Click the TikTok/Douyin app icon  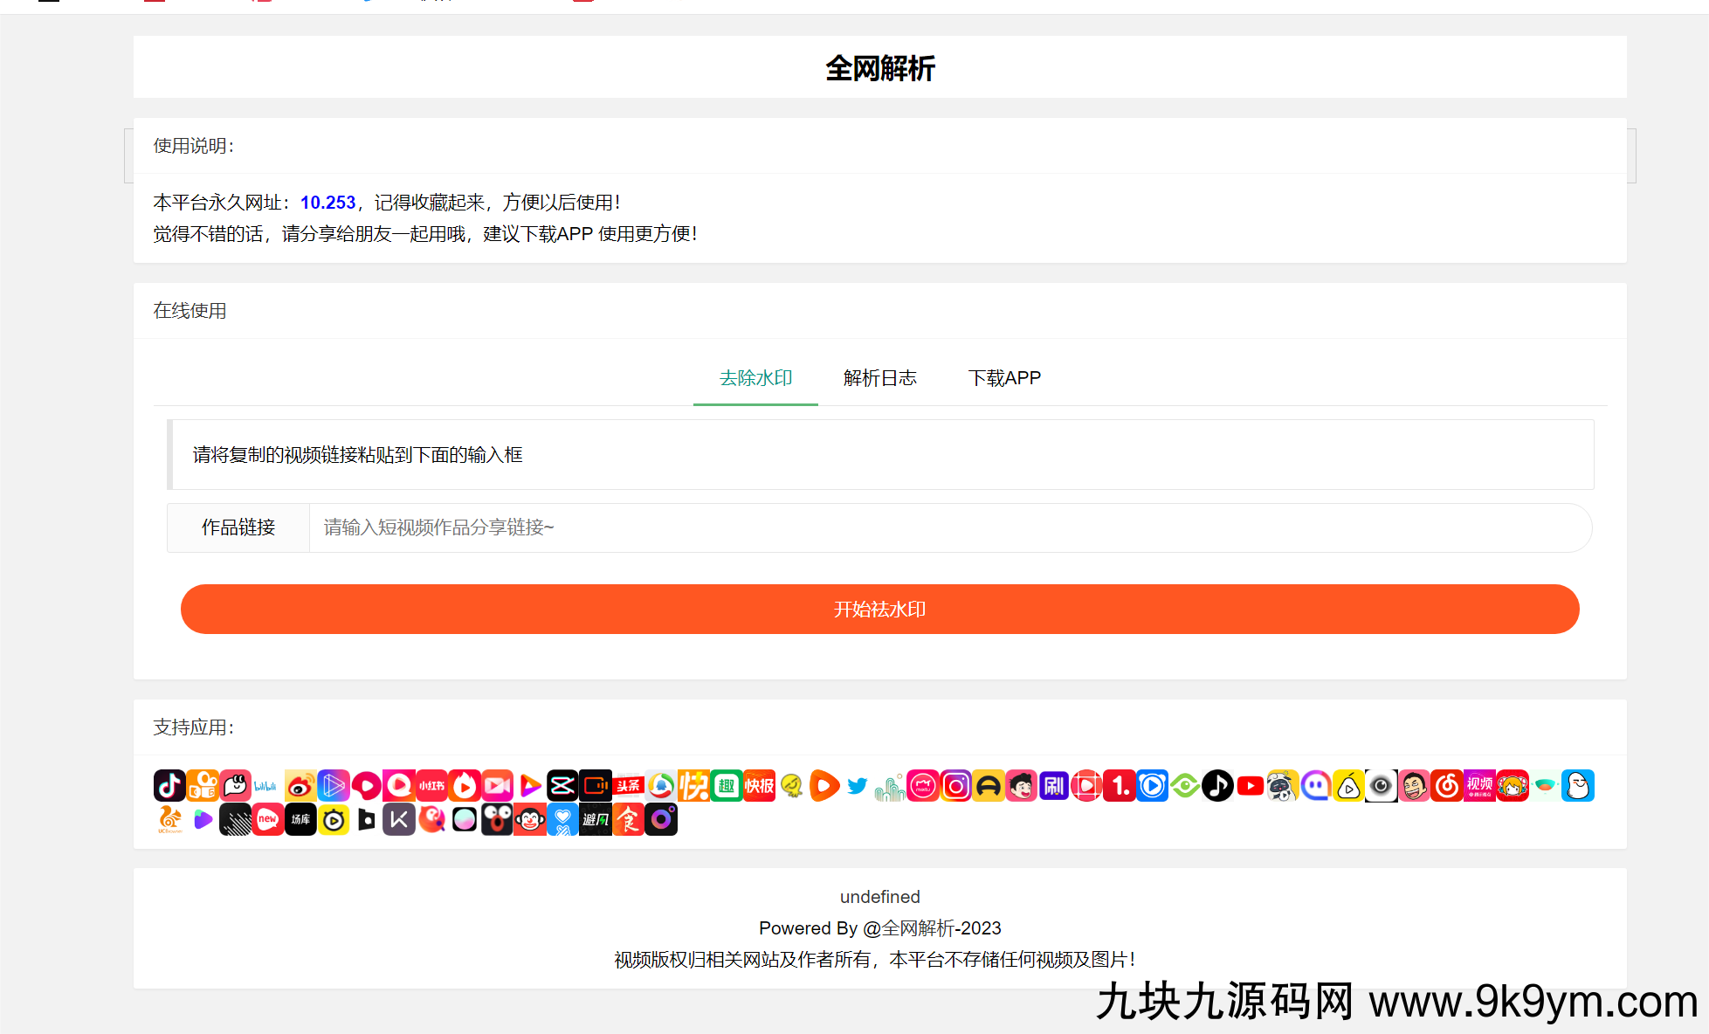pos(169,786)
